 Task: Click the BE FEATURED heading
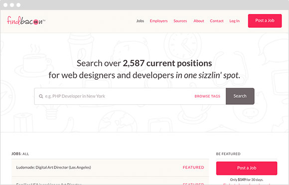pos(228,154)
